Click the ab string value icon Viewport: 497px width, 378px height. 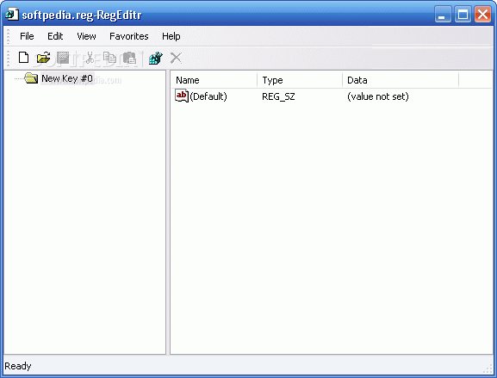(x=182, y=96)
